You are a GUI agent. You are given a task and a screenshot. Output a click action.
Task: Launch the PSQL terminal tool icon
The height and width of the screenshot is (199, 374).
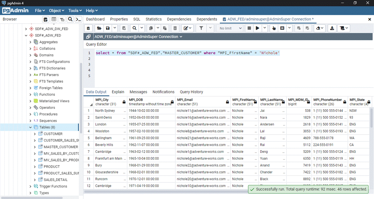78,19
